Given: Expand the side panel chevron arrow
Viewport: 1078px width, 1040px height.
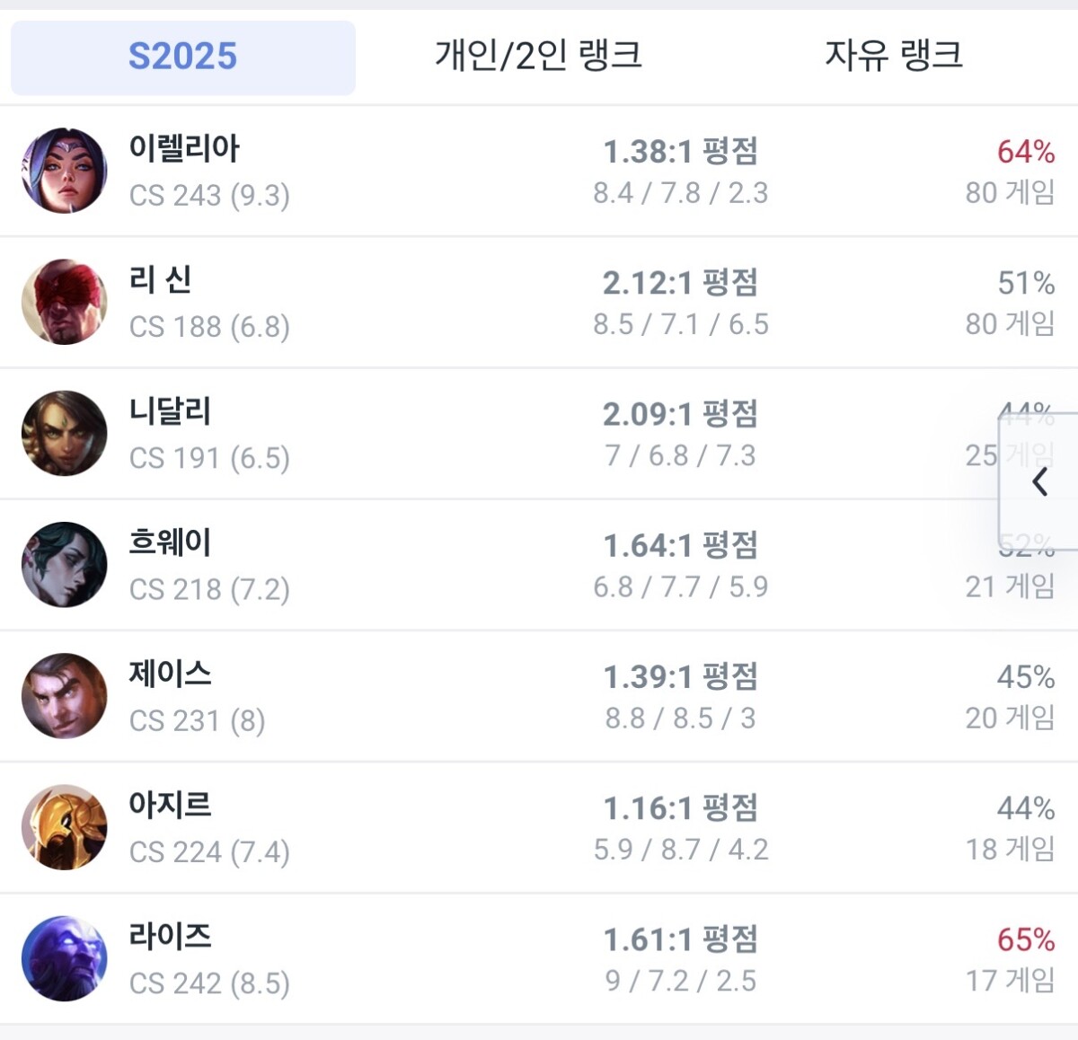Looking at the screenshot, I should [x=1040, y=482].
